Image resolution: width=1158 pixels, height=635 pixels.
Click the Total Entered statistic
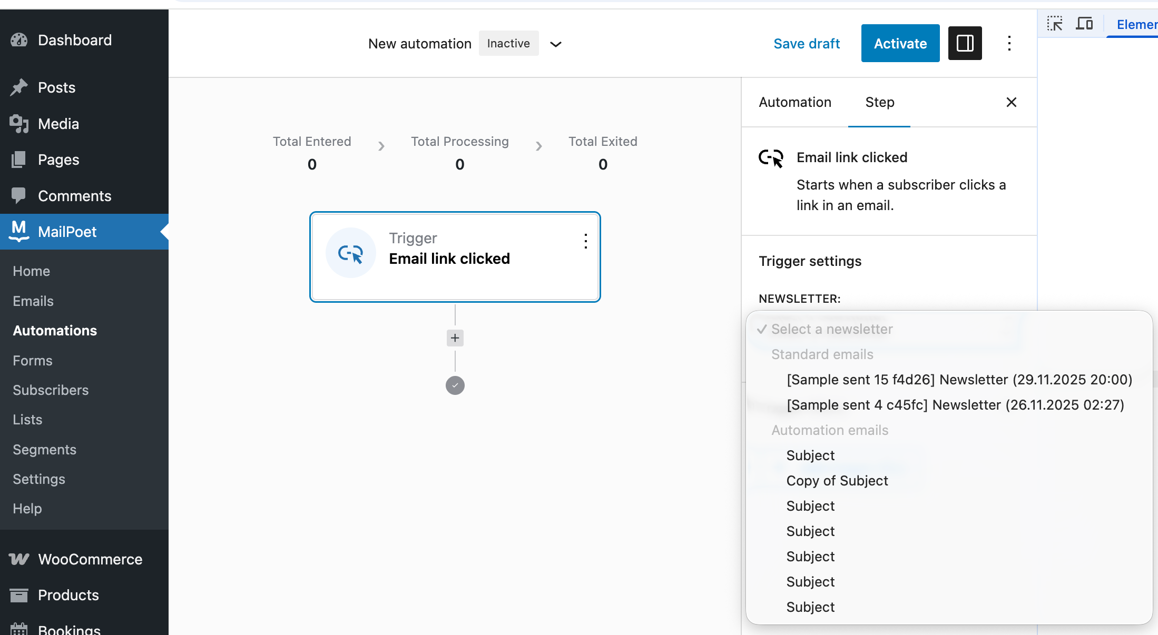[x=312, y=153]
